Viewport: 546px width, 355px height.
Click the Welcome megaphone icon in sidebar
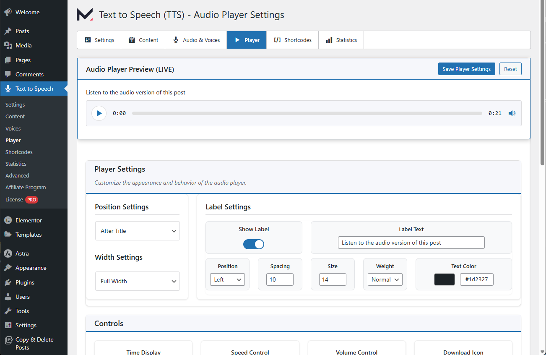coord(8,12)
